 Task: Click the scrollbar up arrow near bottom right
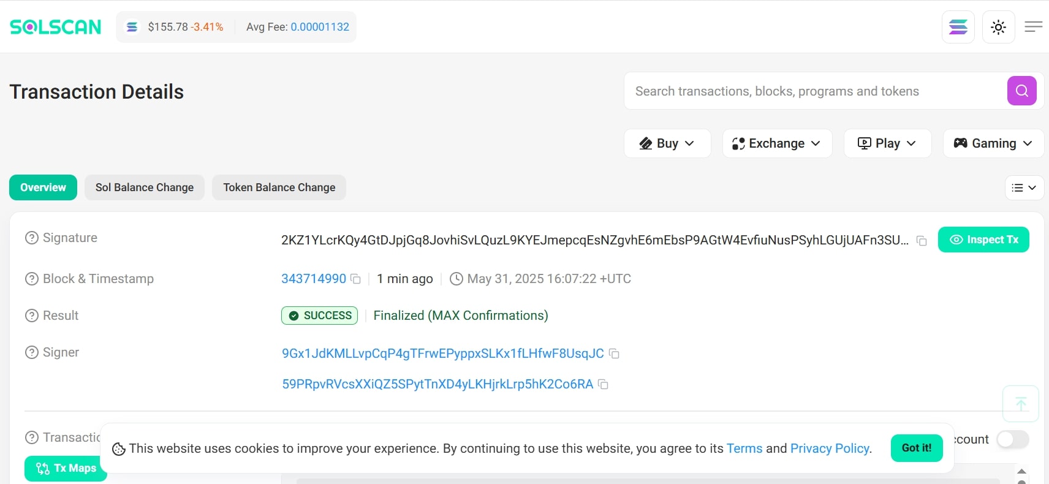click(x=1021, y=471)
